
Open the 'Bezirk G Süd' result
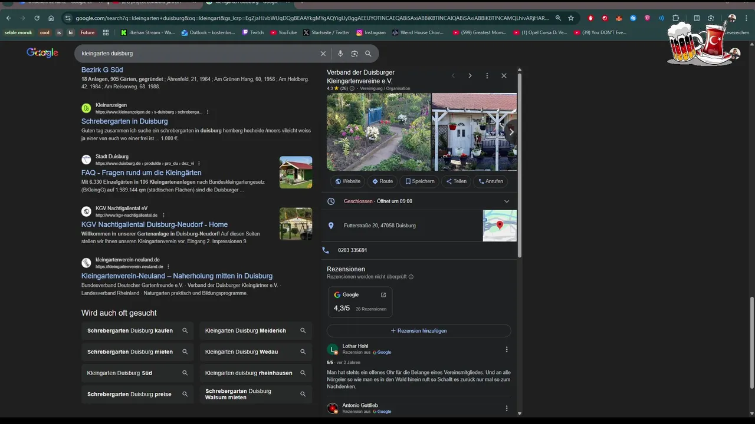coord(102,70)
